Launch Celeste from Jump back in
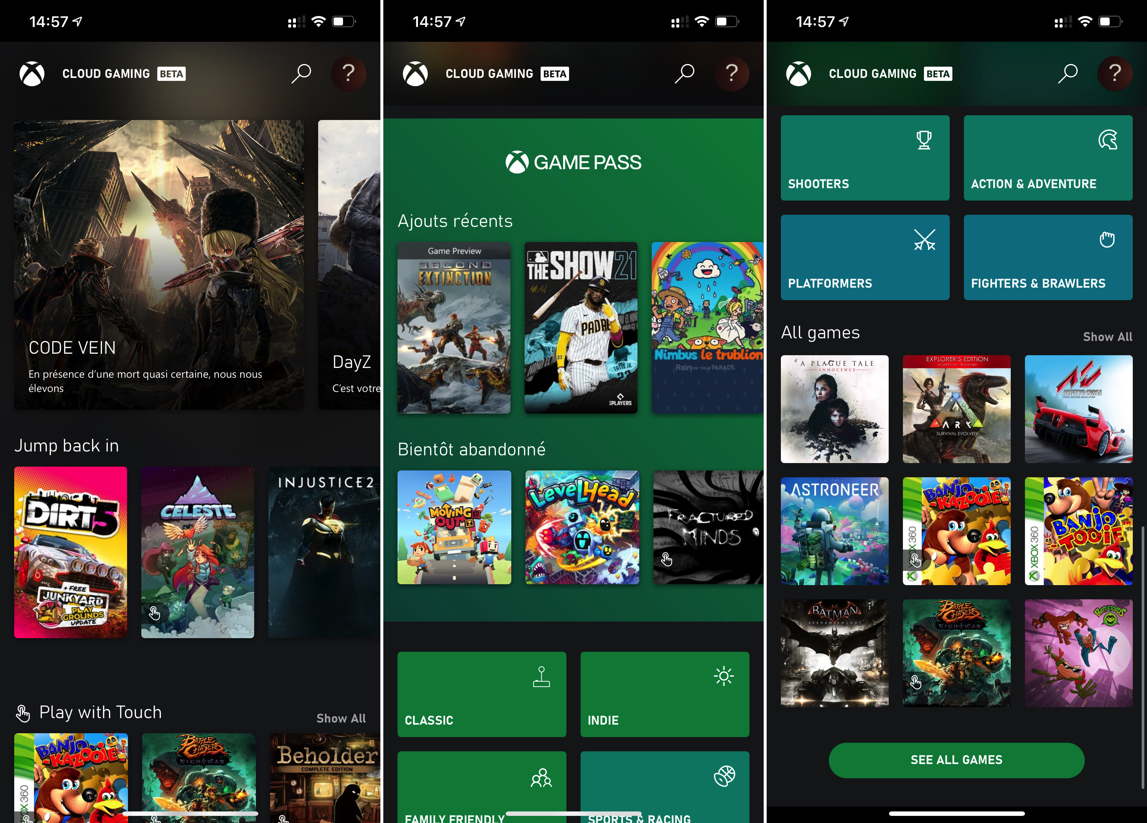The height and width of the screenshot is (823, 1147). [x=197, y=552]
